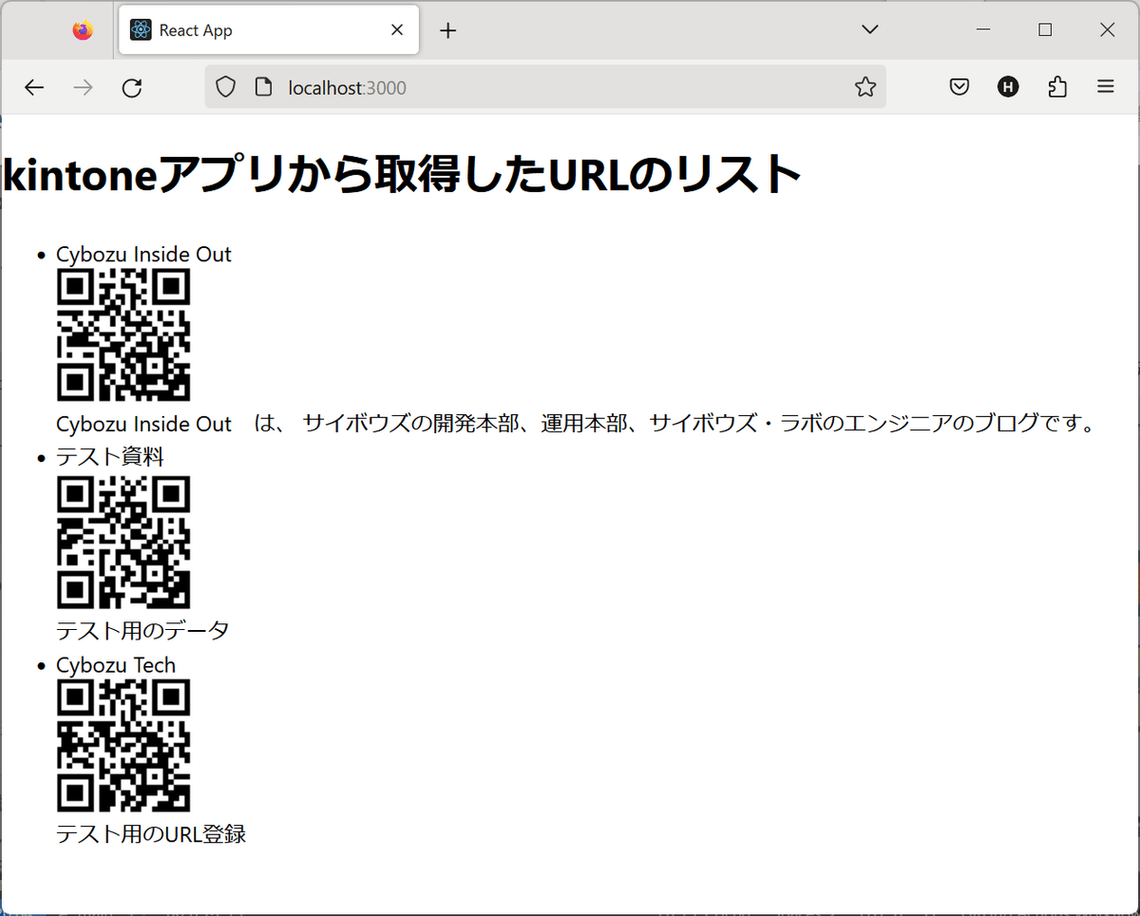The height and width of the screenshot is (916, 1140).
Task: Open the share menu icon beside the avatar
Action: point(1057,86)
